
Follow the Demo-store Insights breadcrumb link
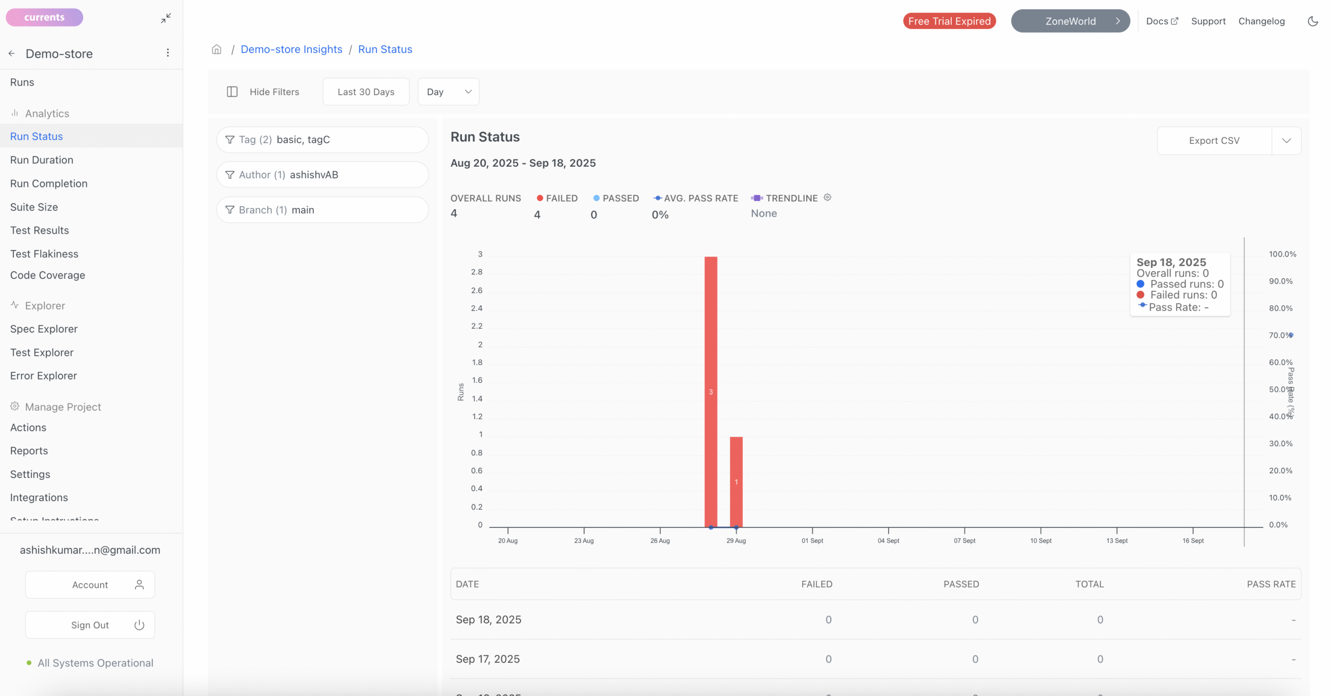pyautogui.click(x=291, y=49)
